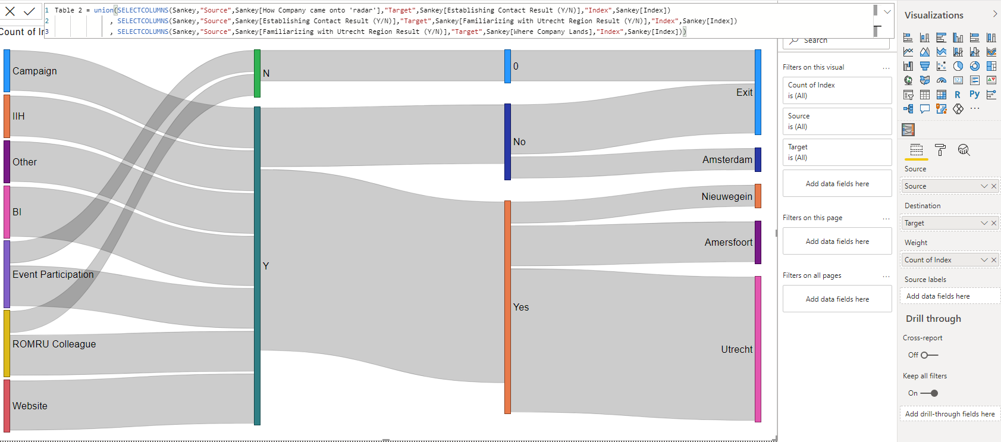Remove the Target field with X
The height and width of the screenshot is (442, 1001).
point(993,223)
